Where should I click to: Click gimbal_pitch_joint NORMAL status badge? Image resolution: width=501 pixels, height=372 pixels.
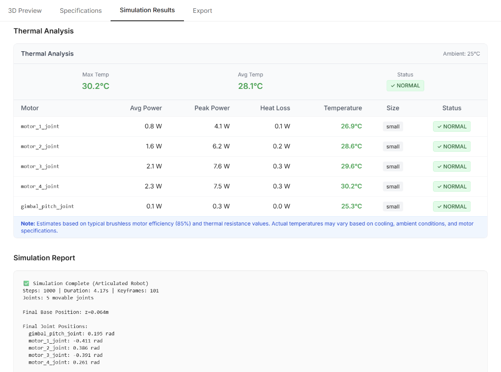pos(452,207)
